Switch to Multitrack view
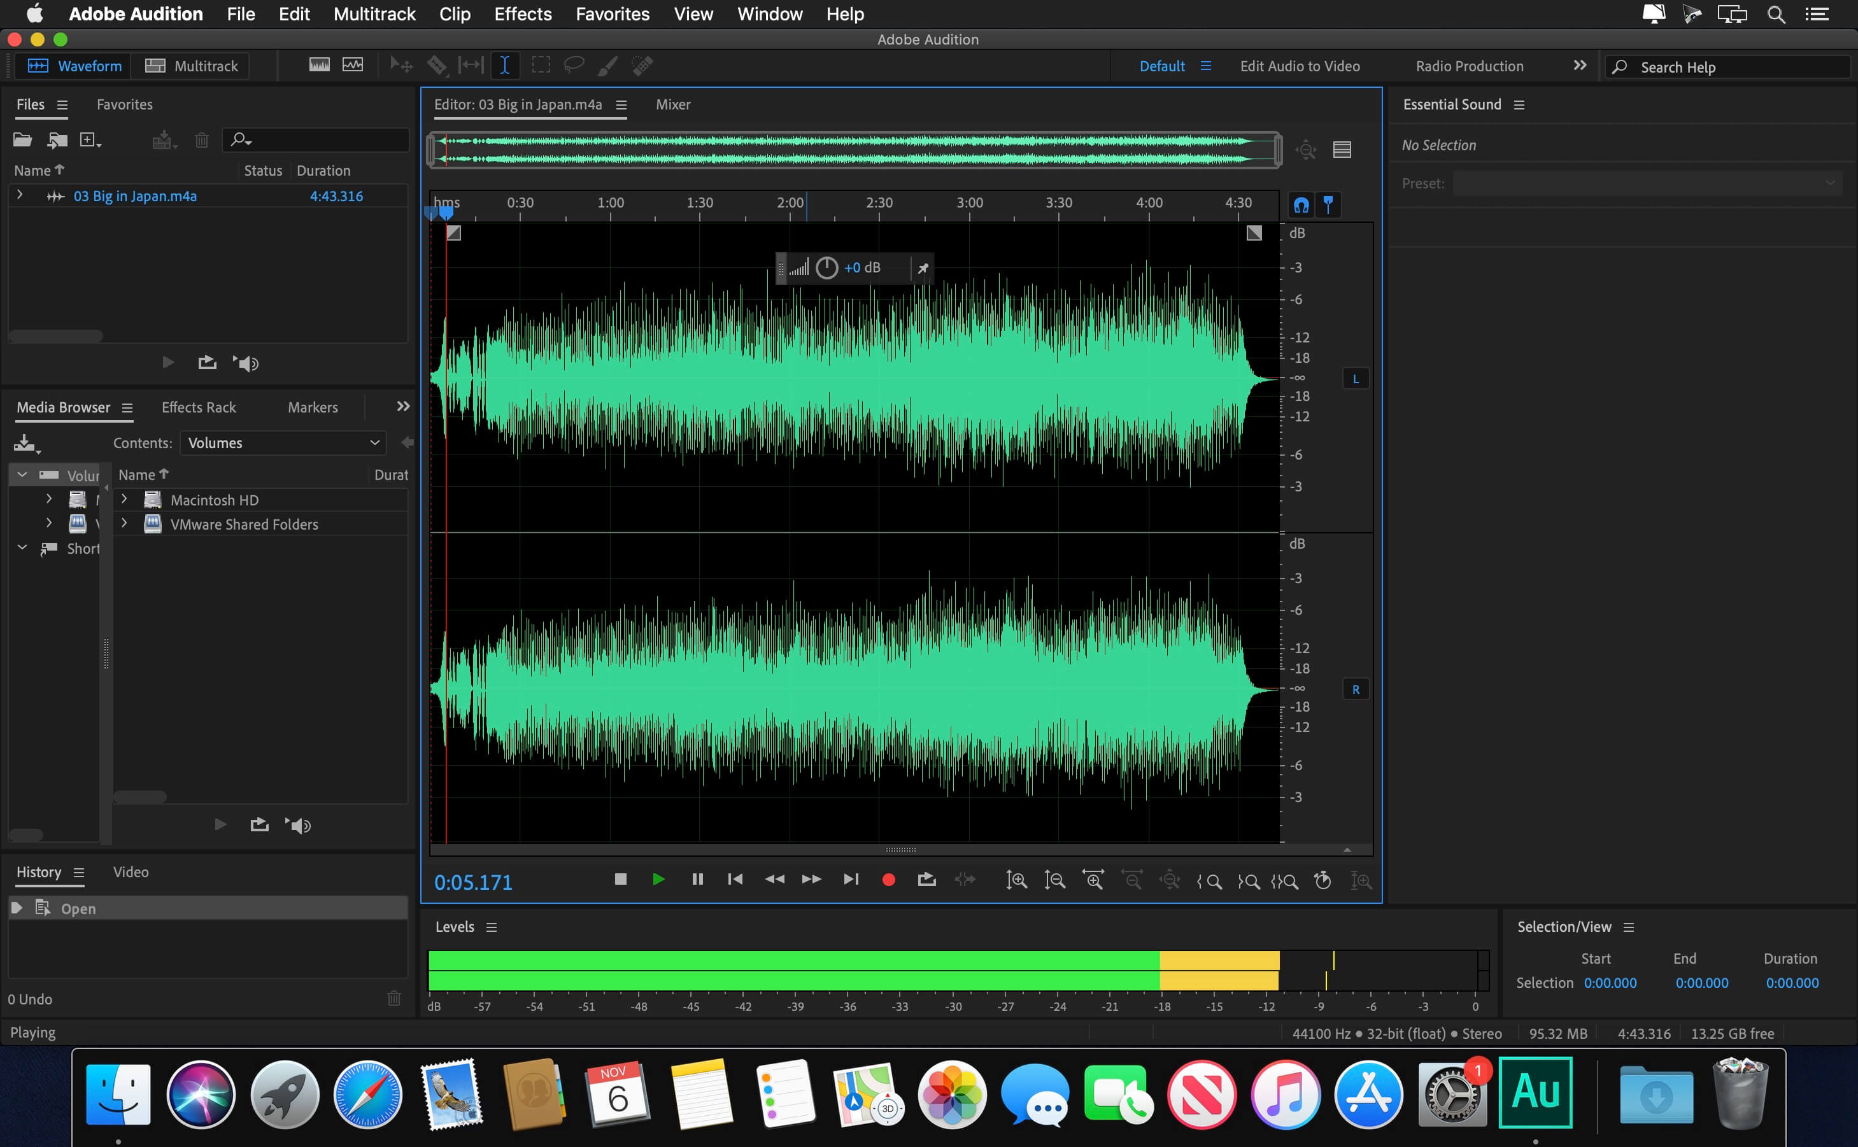The height and width of the screenshot is (1147, 1858). coord(191,66)
